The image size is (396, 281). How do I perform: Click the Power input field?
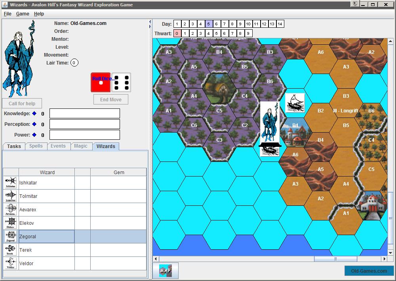85,135
